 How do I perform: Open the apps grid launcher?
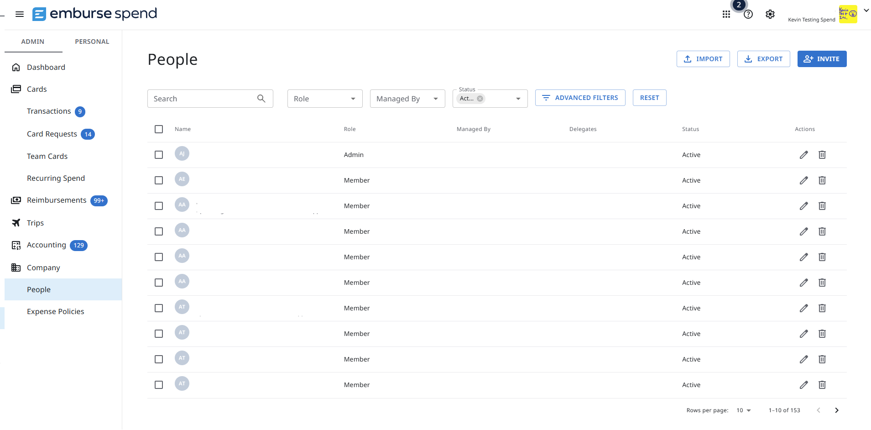coord(726,15)
